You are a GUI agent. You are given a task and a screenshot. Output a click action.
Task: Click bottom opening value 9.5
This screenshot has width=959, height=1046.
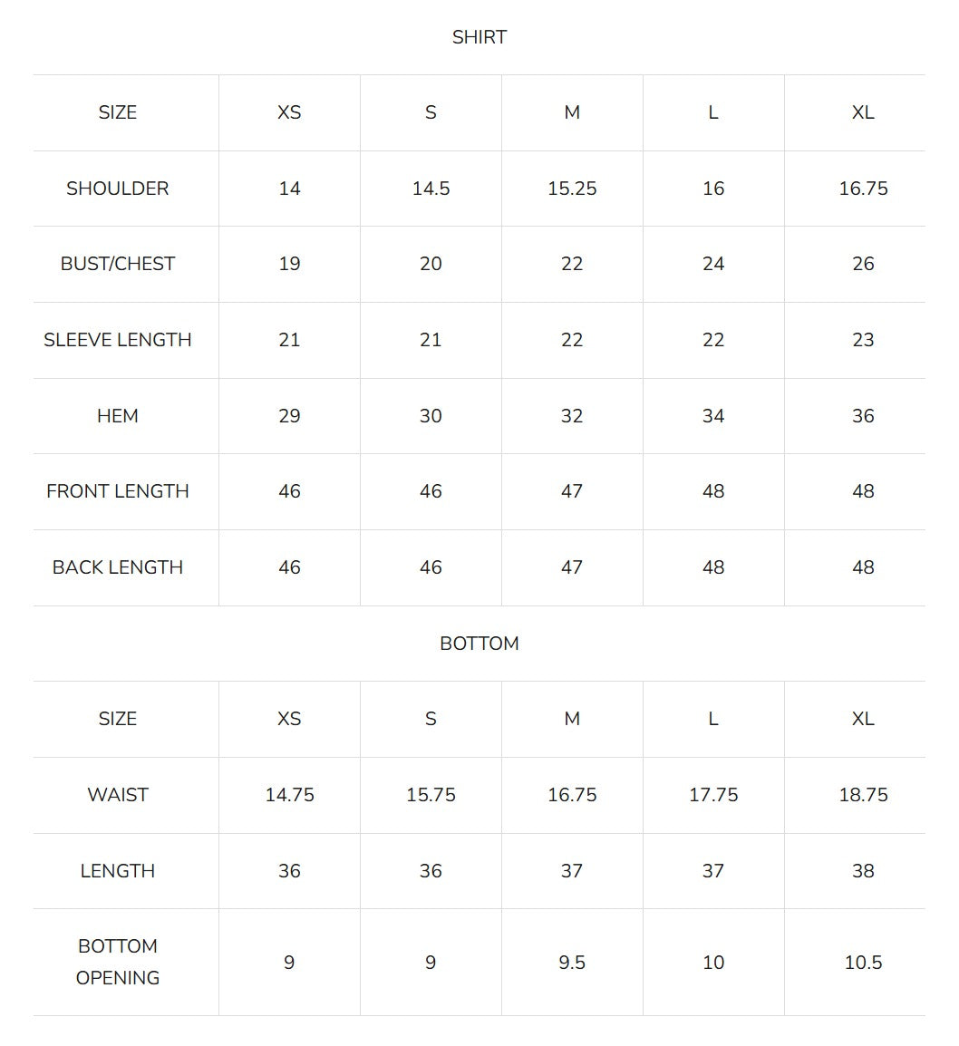[x=572, y=963]
